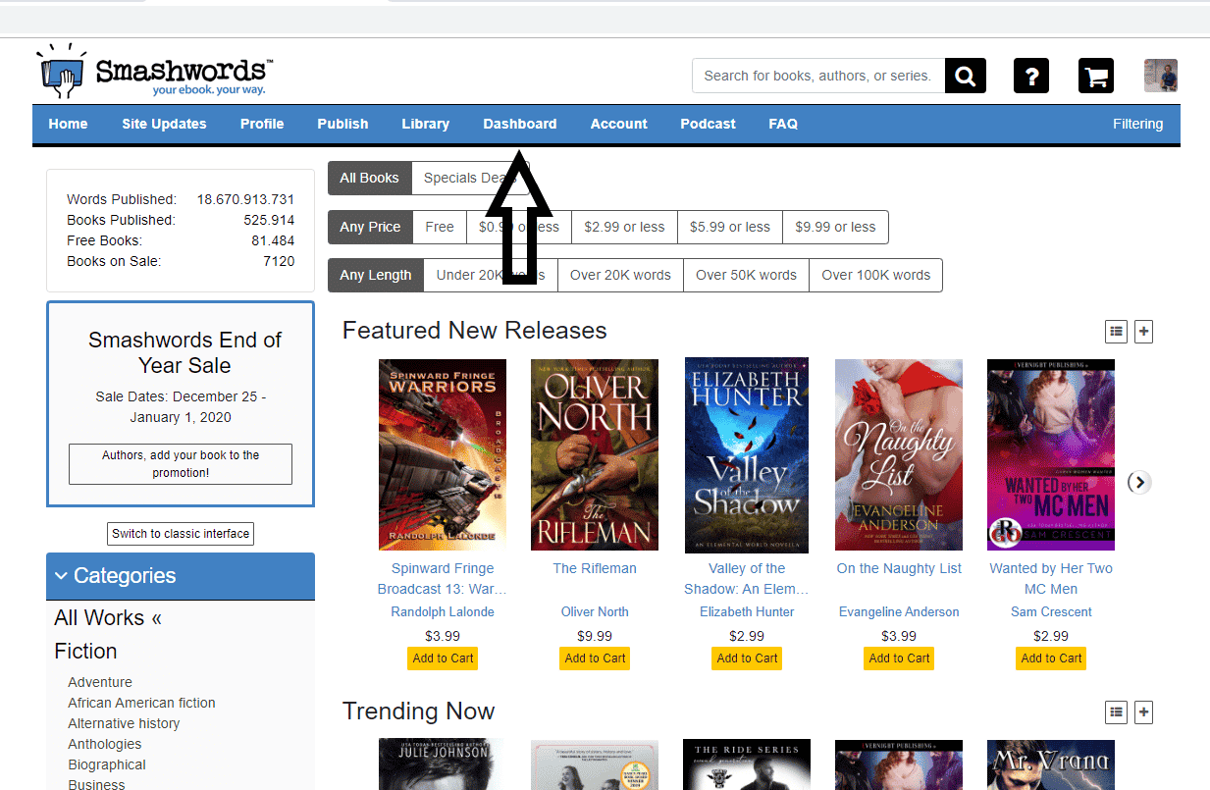The height and width of the screenshot is (790, 1210).
Task: Open the shopping cart icon
Action: (x=1096, y=76)
